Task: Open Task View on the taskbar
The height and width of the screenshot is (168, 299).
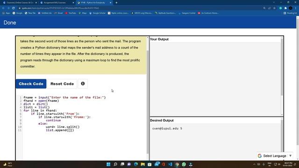Action: pos(122,164)
